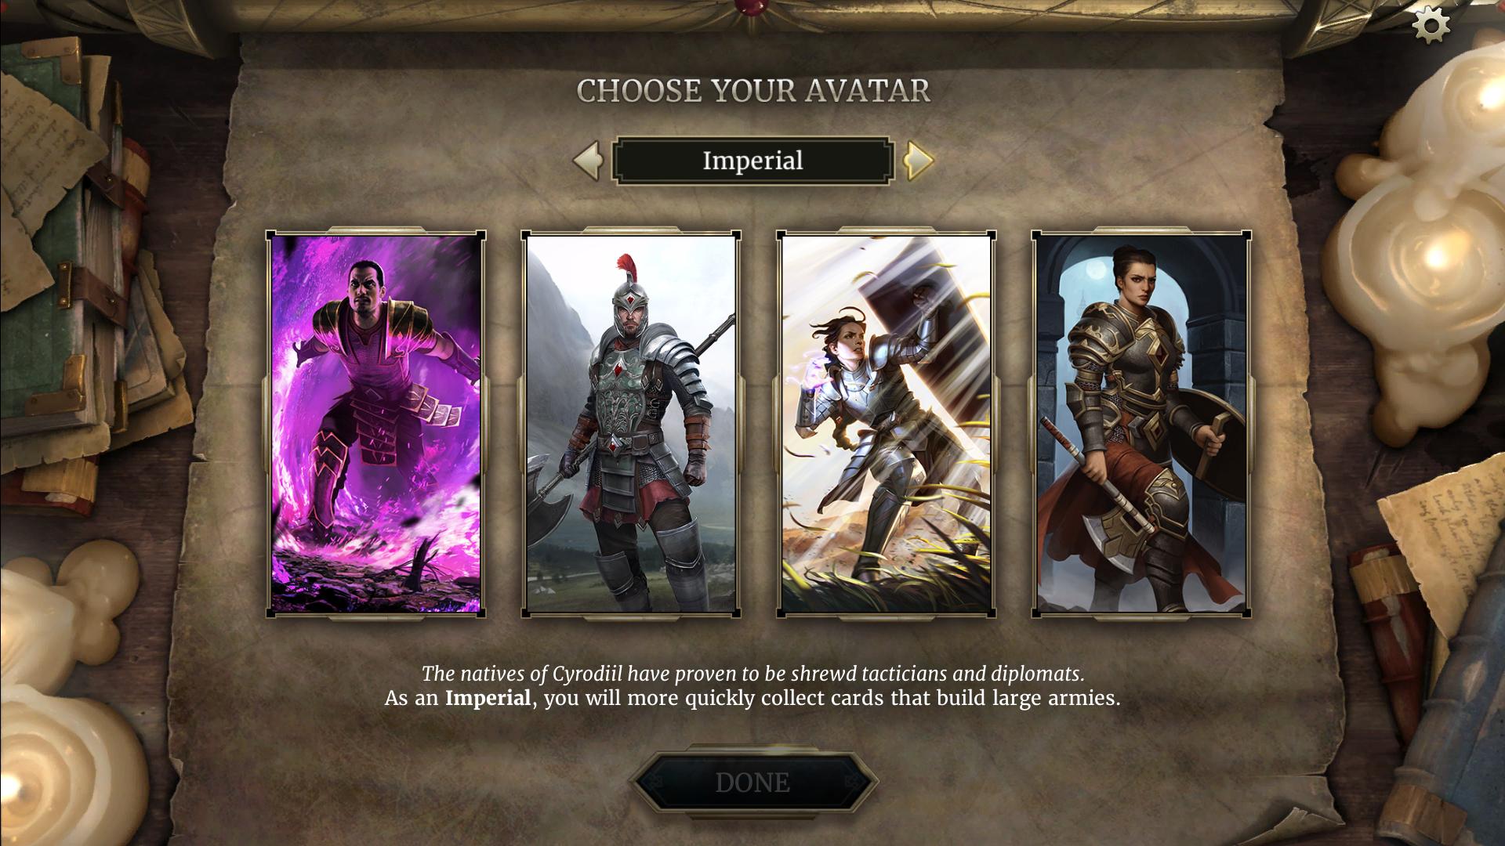
Task: Choose the red-plumed helmet soldier avatar
Action: [x=631, y=424]
